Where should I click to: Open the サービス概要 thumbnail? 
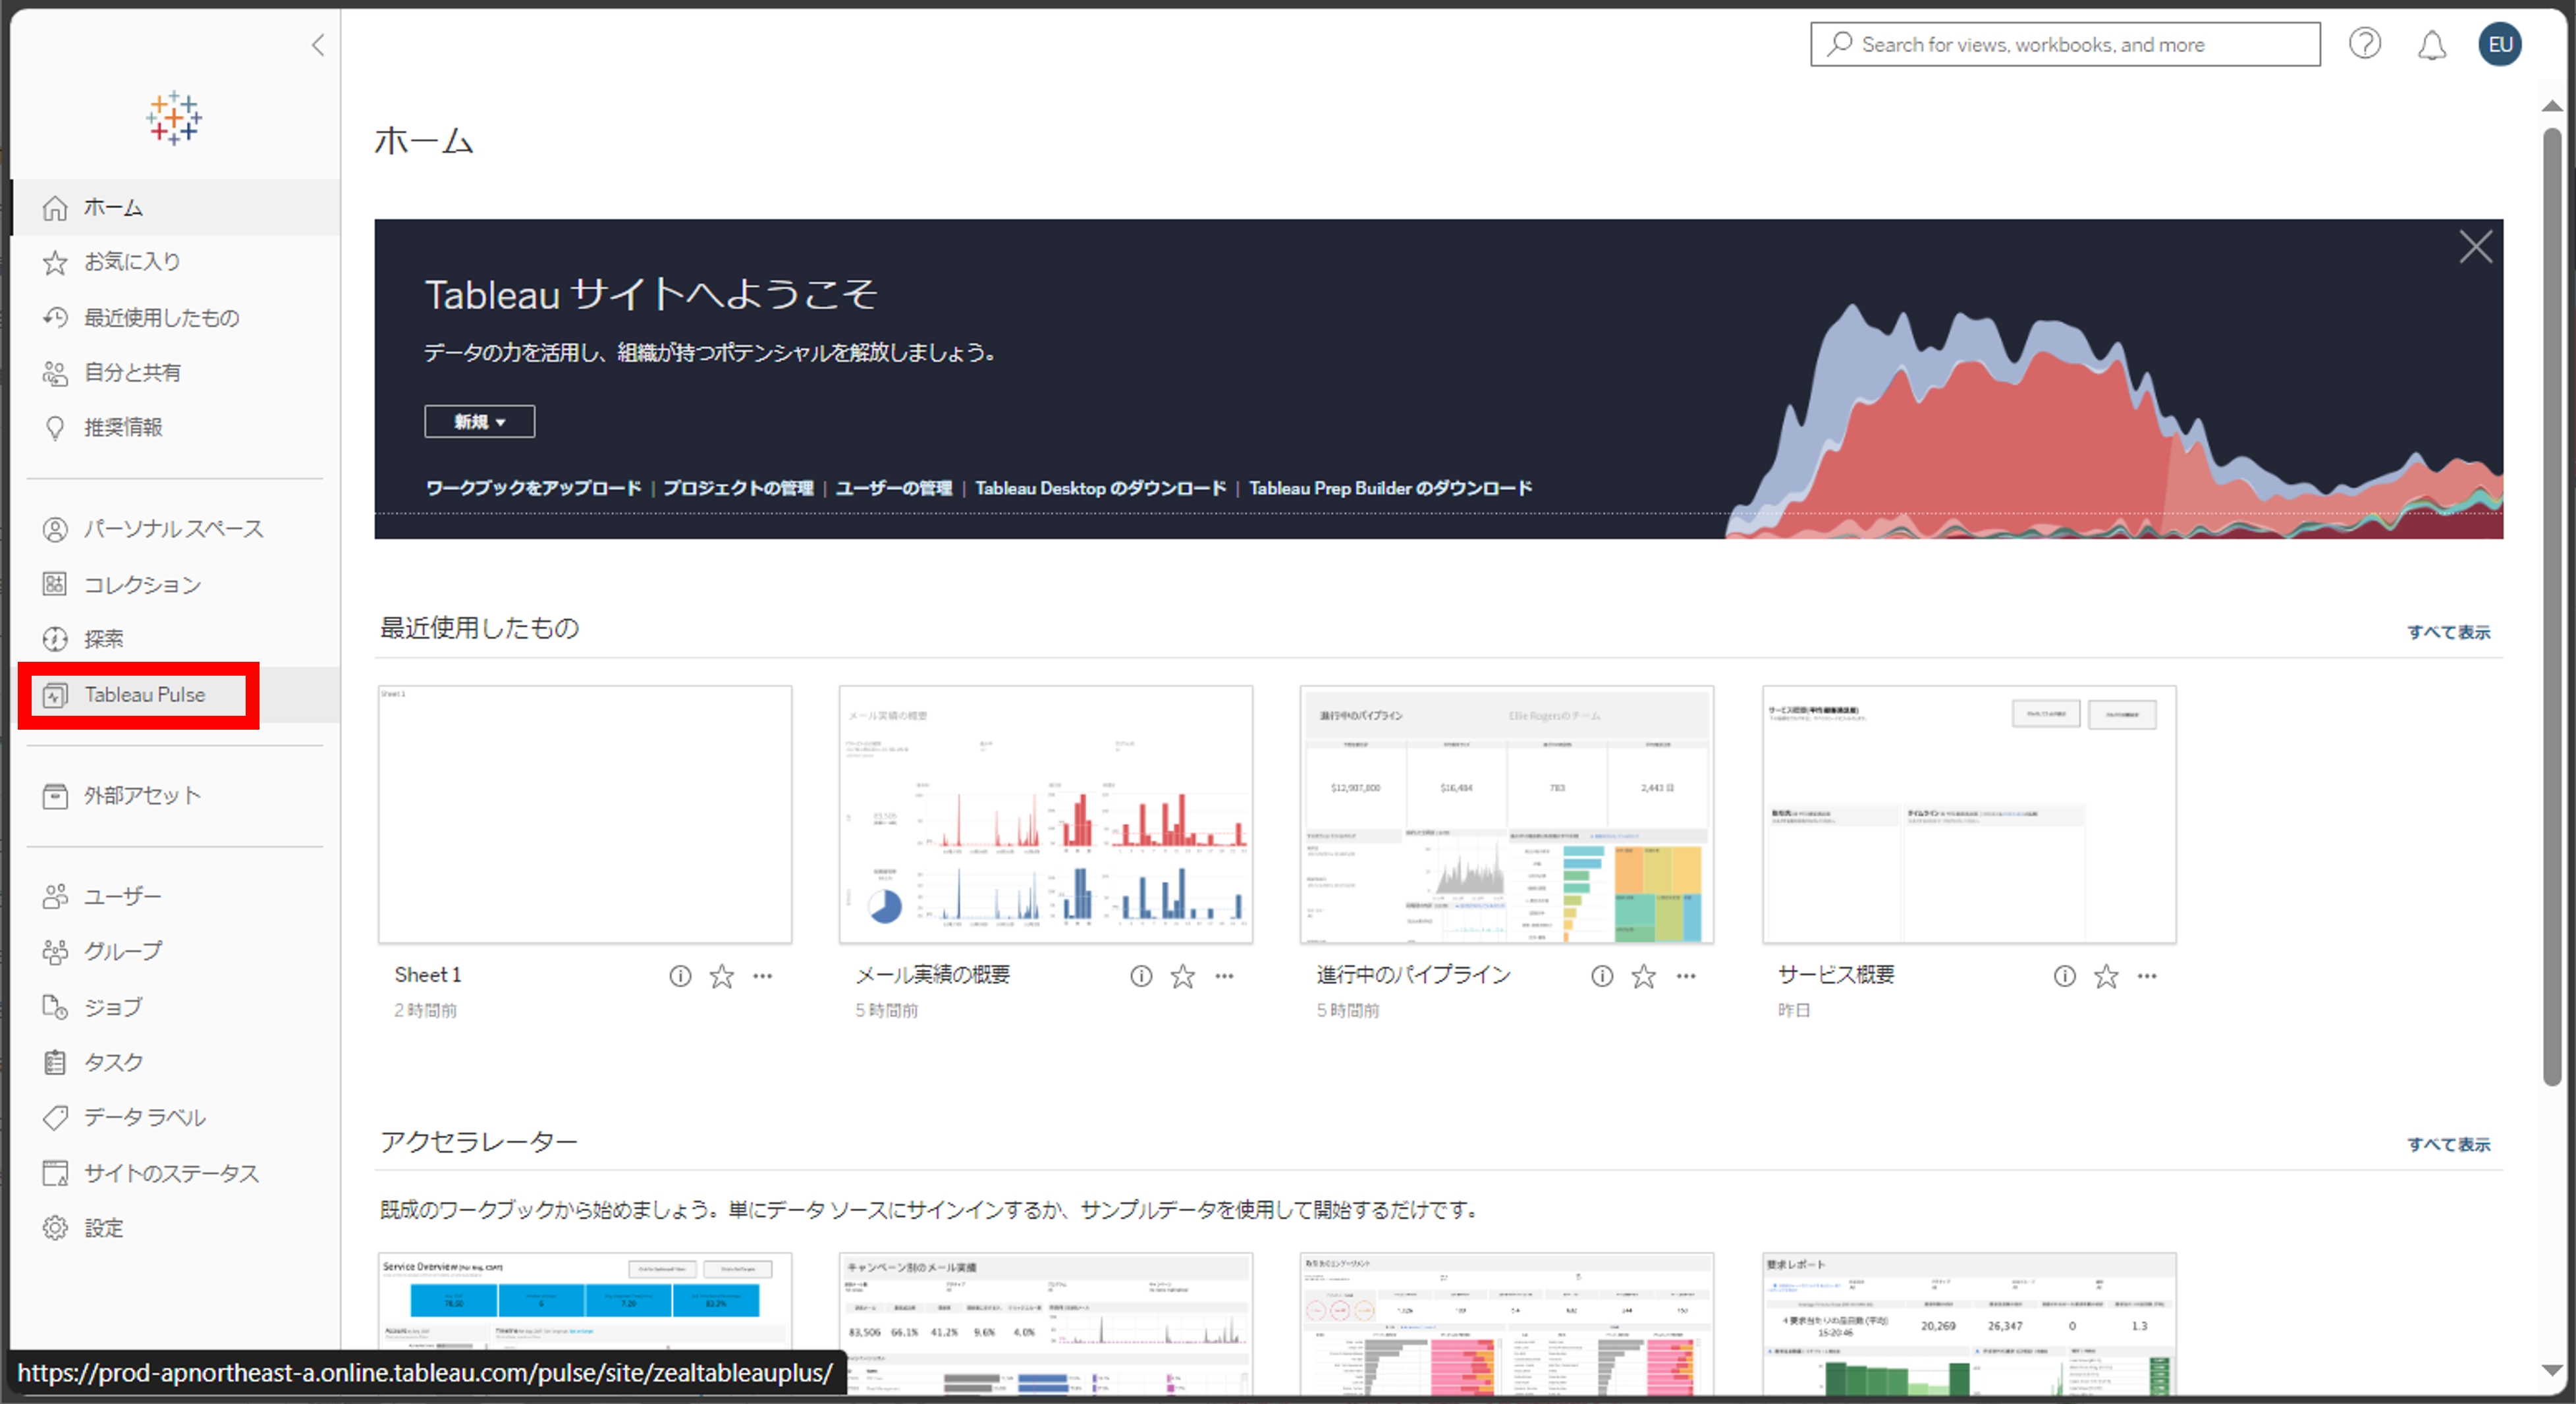click(1969, 814)
